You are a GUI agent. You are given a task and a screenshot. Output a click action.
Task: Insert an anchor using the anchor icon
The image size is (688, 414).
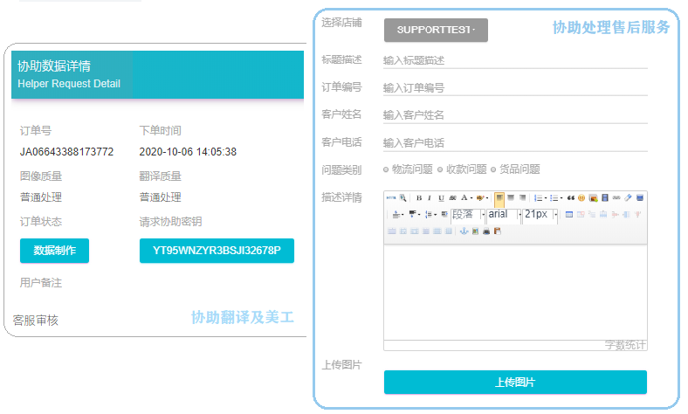click(464, 231)
